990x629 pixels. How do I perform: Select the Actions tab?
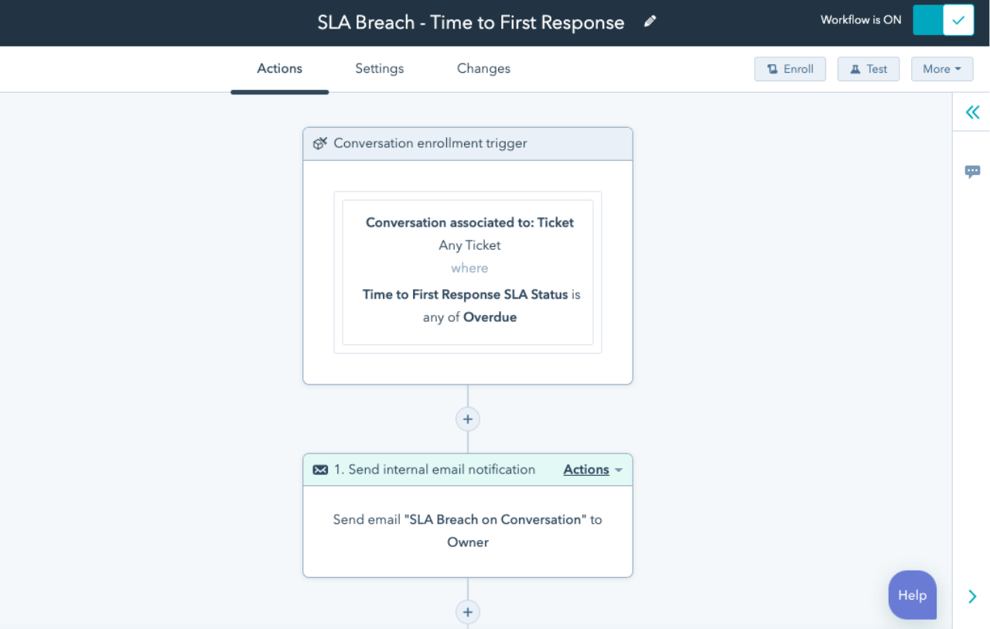[279, 69]
